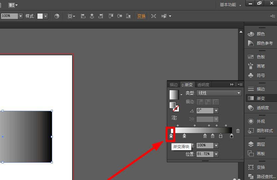
Task: Open the 外观 appearance panel
Action: pyautogui.click(x=256, y=121)
